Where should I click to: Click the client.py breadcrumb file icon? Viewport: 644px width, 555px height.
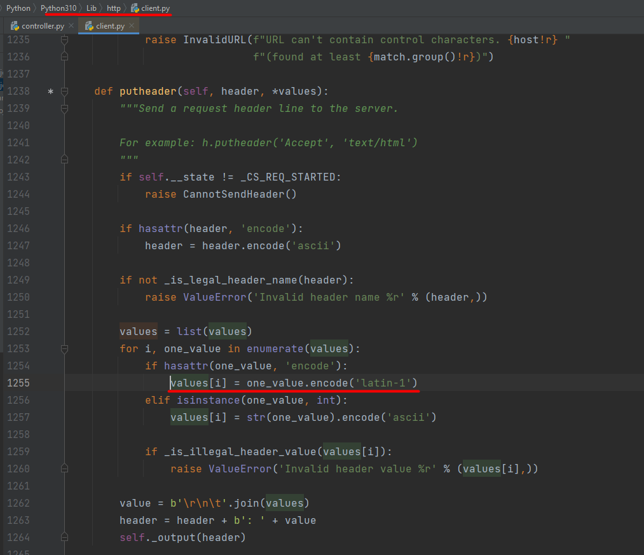[135, 8]
